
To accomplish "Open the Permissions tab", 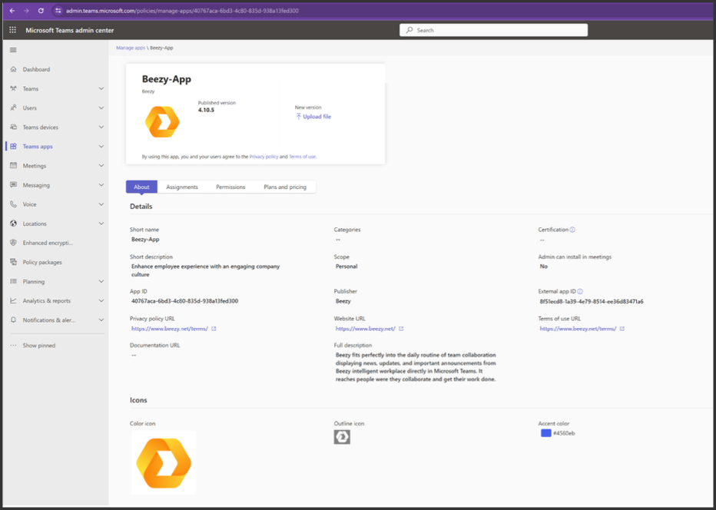I will click(x=230, y=187).
